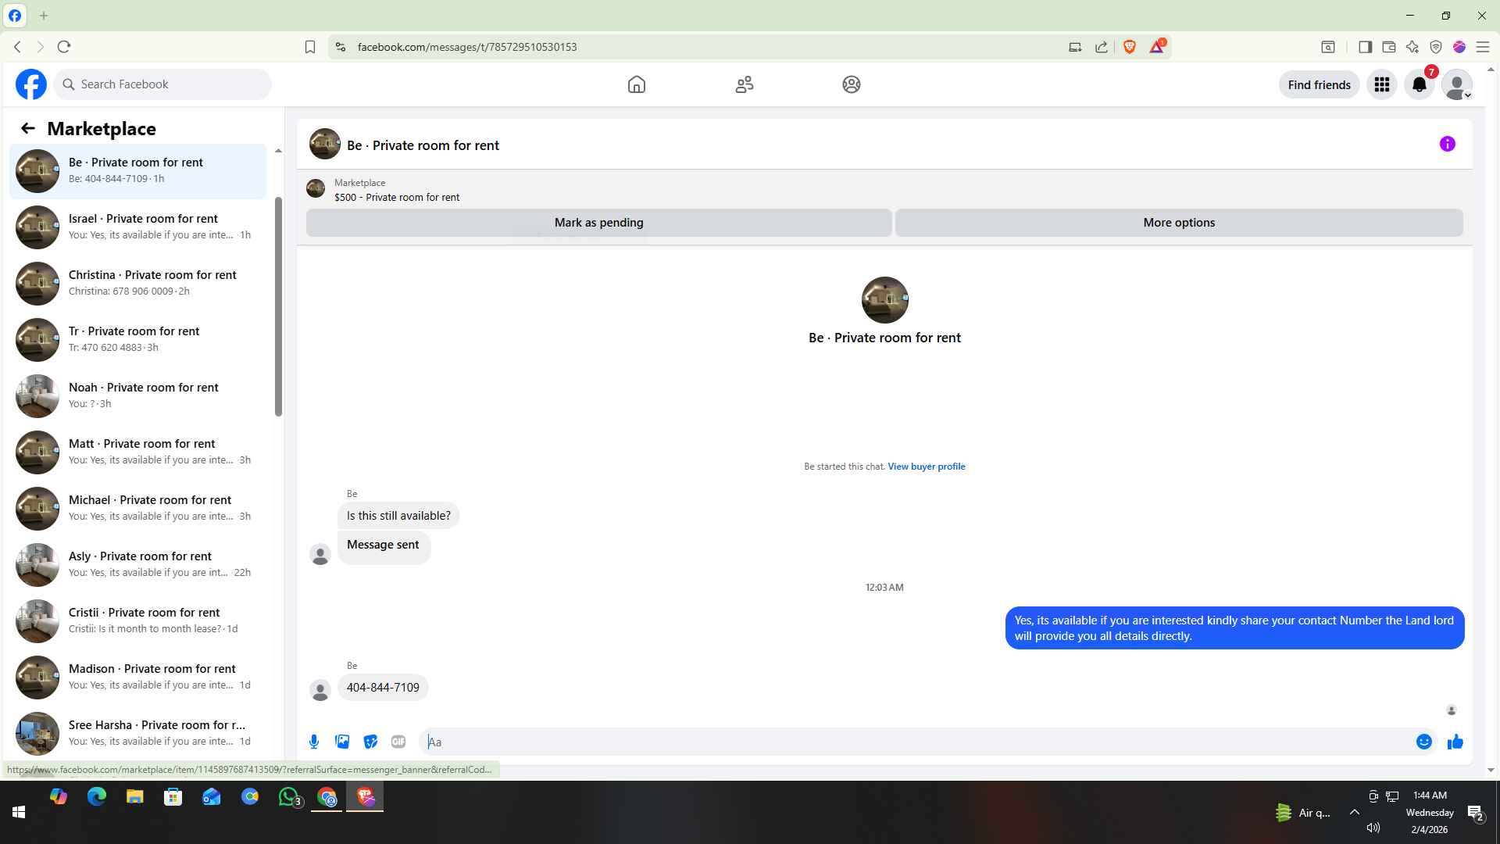Send a thumbs-up like
1500x844 pixels.
click(1455, 742)
